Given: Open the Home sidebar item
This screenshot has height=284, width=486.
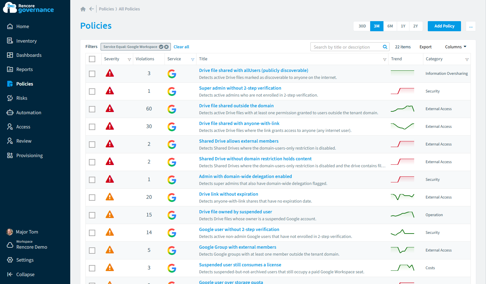Looking at the screenshot, I should pyautogui.click(x=22, y=27).
